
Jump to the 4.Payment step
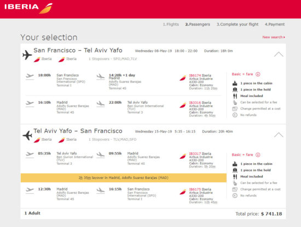click(275, 25)
